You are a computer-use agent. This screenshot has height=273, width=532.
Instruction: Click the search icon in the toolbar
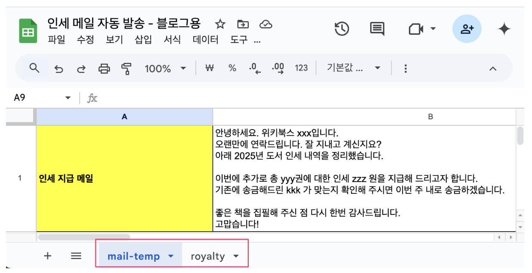click(x=34, y=68)
